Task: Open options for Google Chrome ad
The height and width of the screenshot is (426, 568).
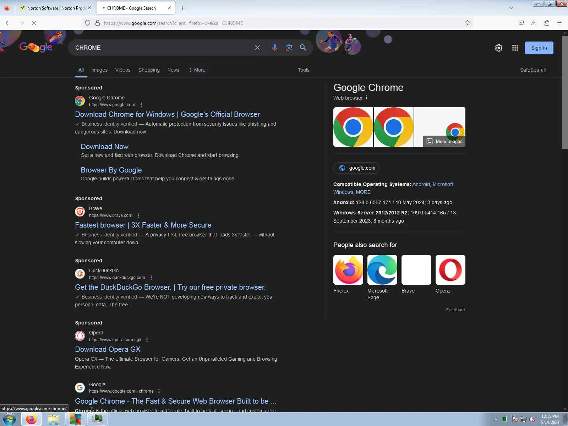Action: tap(141, 105)
